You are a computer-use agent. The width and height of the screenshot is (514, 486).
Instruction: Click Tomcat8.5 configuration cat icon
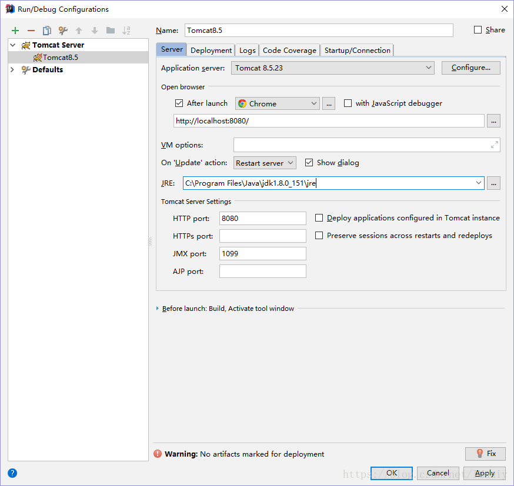(38, 58)
